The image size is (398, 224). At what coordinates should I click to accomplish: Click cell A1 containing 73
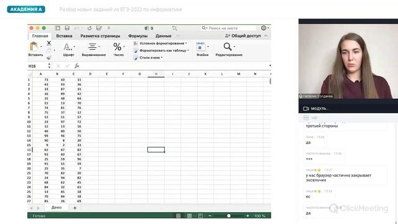(x=40, y=80)
